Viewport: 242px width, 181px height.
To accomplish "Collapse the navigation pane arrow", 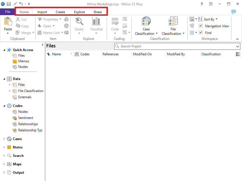I will [43, 45].
